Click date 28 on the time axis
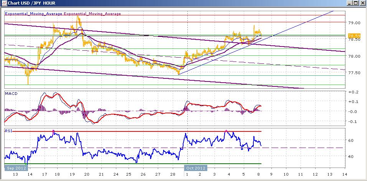 pos(173,174)
